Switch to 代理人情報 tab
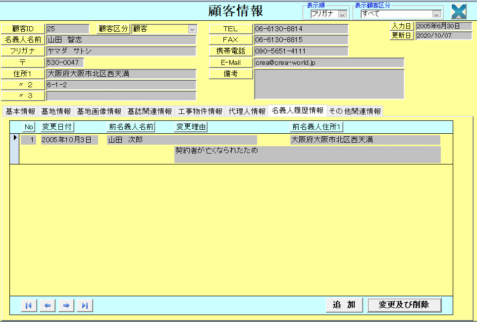 pos(247,111)
